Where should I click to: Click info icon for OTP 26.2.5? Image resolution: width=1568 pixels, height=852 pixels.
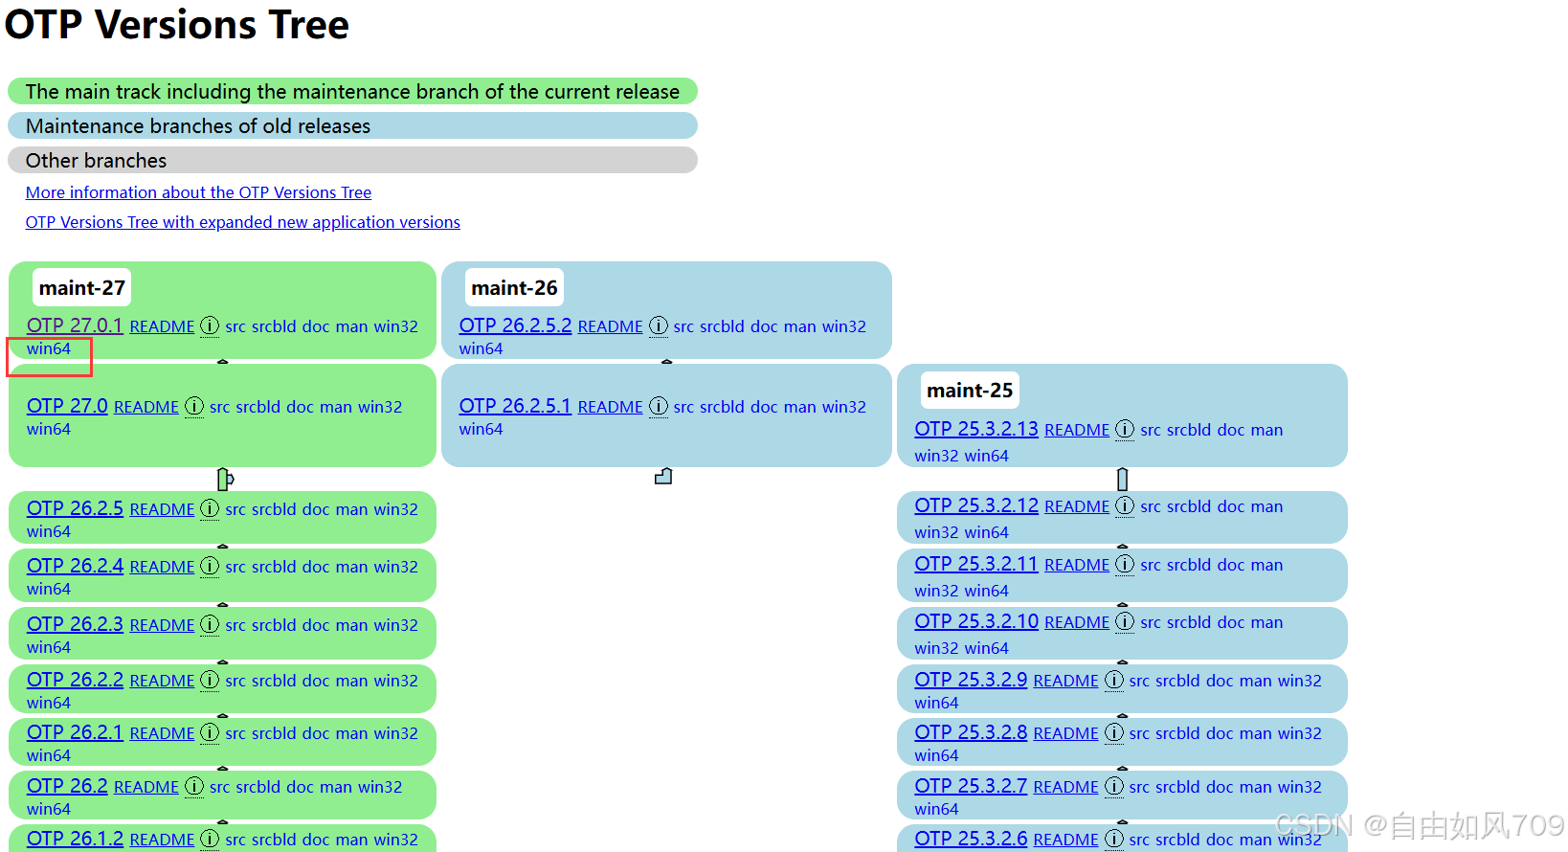pos(210,509)
